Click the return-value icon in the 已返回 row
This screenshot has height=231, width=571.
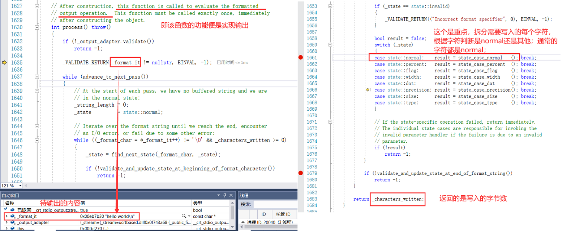tap(13, 210)
